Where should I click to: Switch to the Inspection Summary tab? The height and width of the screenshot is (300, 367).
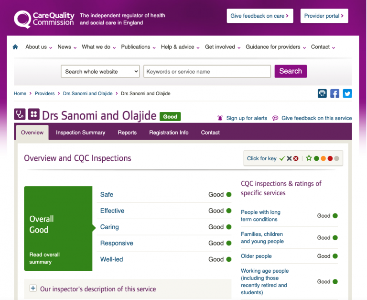pos(80,133)
